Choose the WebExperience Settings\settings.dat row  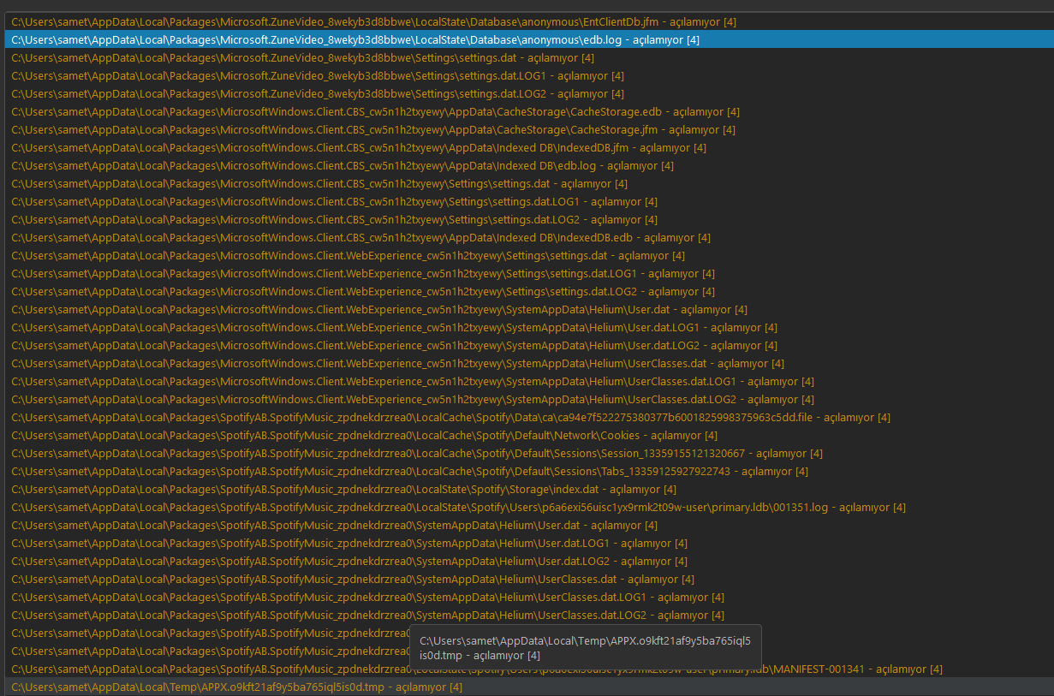pyautogui.click(x=528, y=255)
